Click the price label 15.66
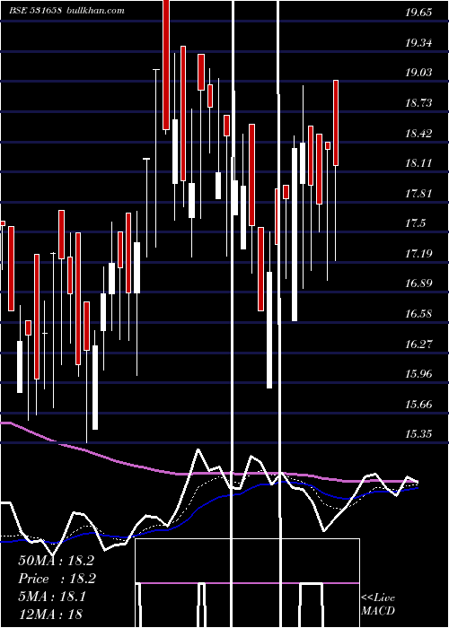The height and width of the screenshot is (628, 449). tap(418, 404)
